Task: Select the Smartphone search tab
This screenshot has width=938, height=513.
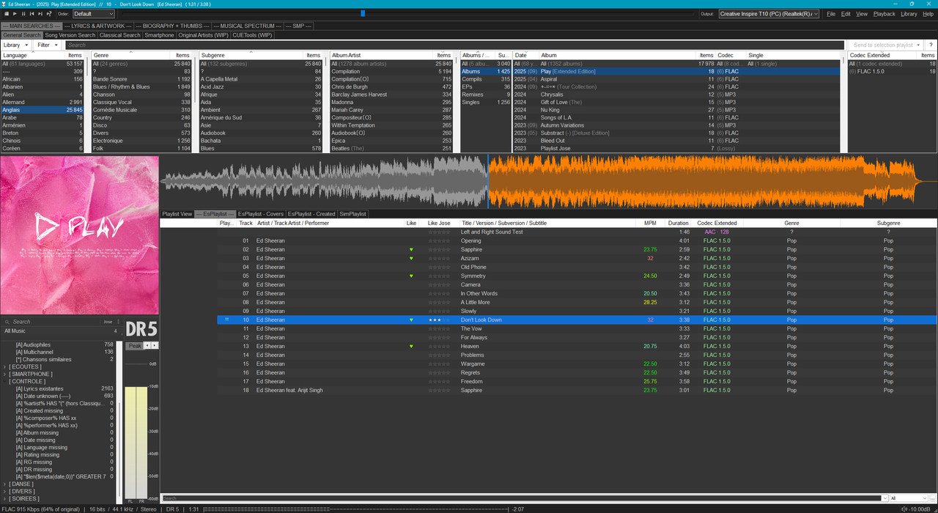Action: click(x=159, y=35)
